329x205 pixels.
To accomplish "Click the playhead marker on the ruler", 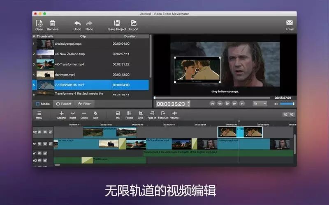I will tap(239, 122).
